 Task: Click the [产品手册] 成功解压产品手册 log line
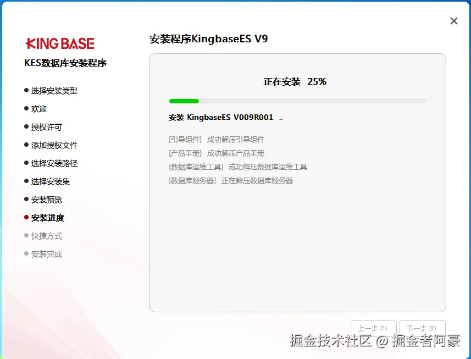[217, 153]
